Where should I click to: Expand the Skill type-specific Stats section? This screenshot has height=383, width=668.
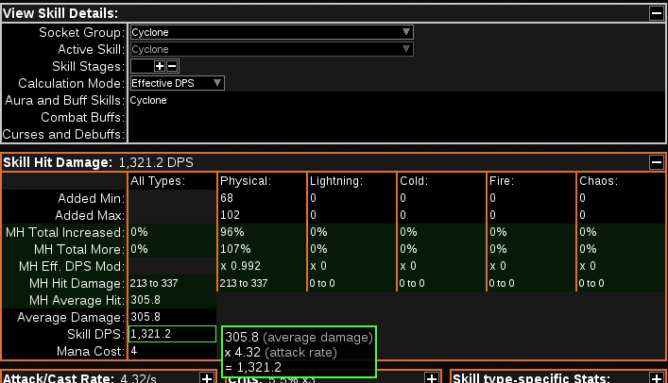(x=656, y=378)
